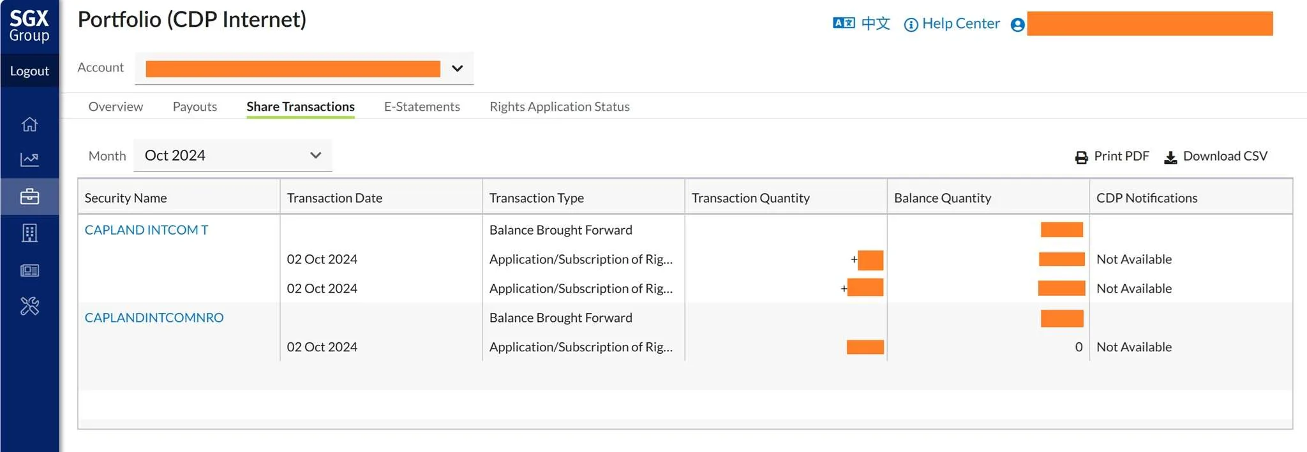Click the building icon in sidebar
The height and width of the screenshot is (452, 1307).
29,233
